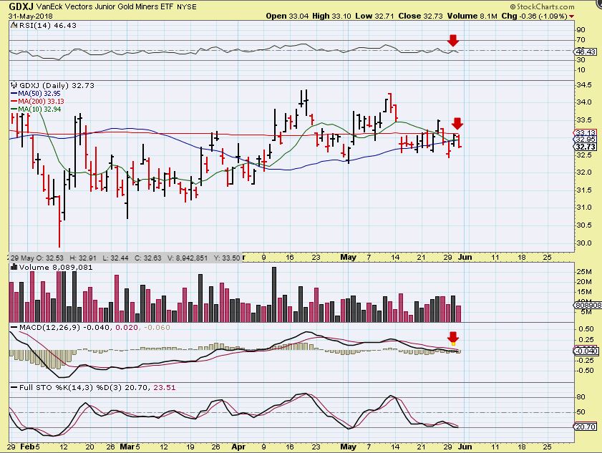
Task: Click the MA(10) 32.94 legend text
Action: pos(39,109)
